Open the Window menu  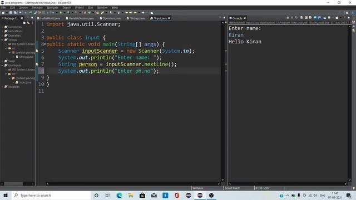(x=102, y=7)
